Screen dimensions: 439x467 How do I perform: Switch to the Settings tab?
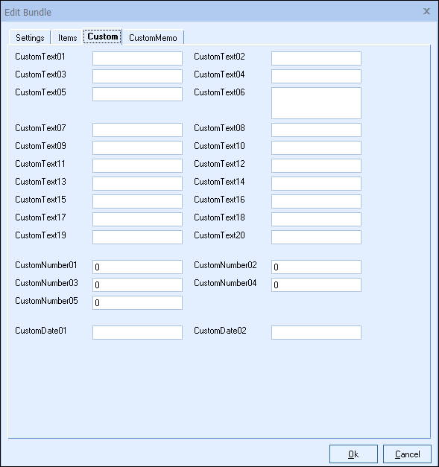30,37
